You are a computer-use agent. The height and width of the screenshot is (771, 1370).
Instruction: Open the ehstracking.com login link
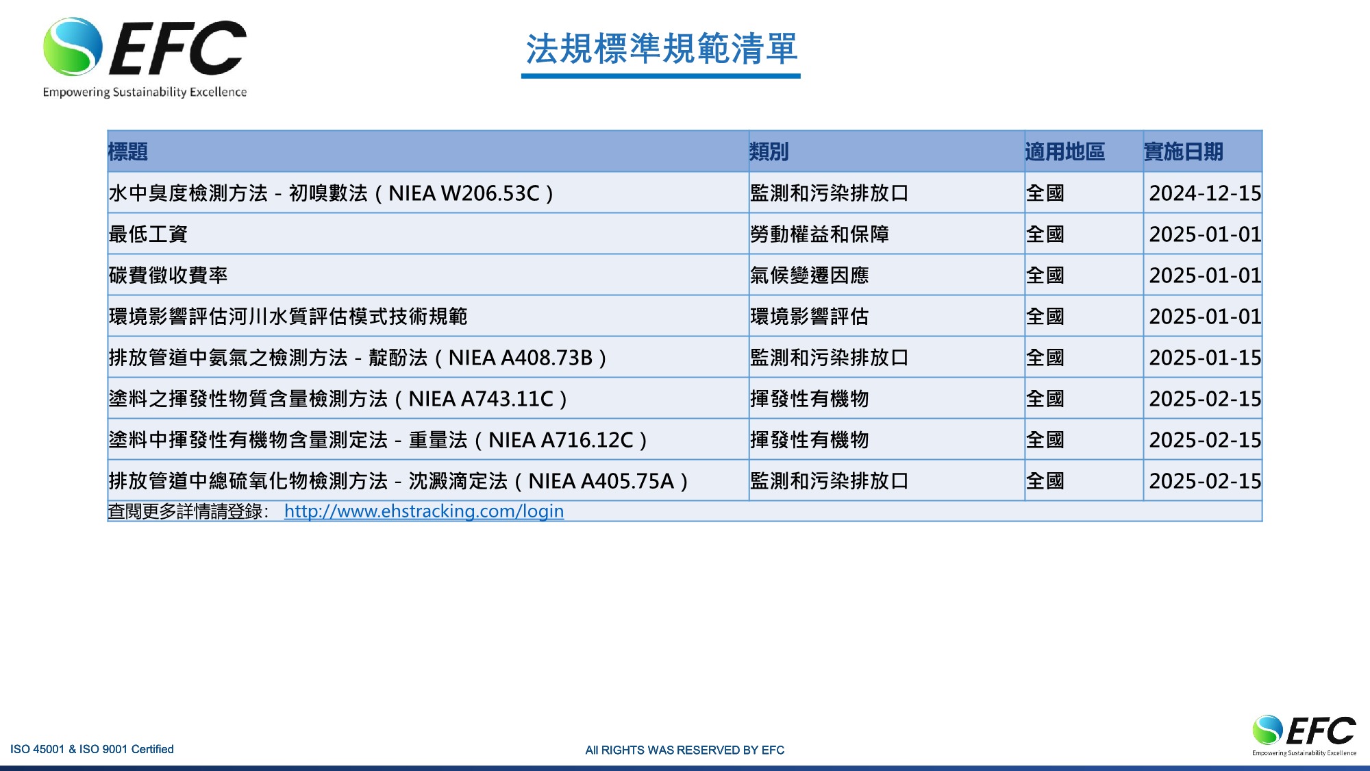424,511
